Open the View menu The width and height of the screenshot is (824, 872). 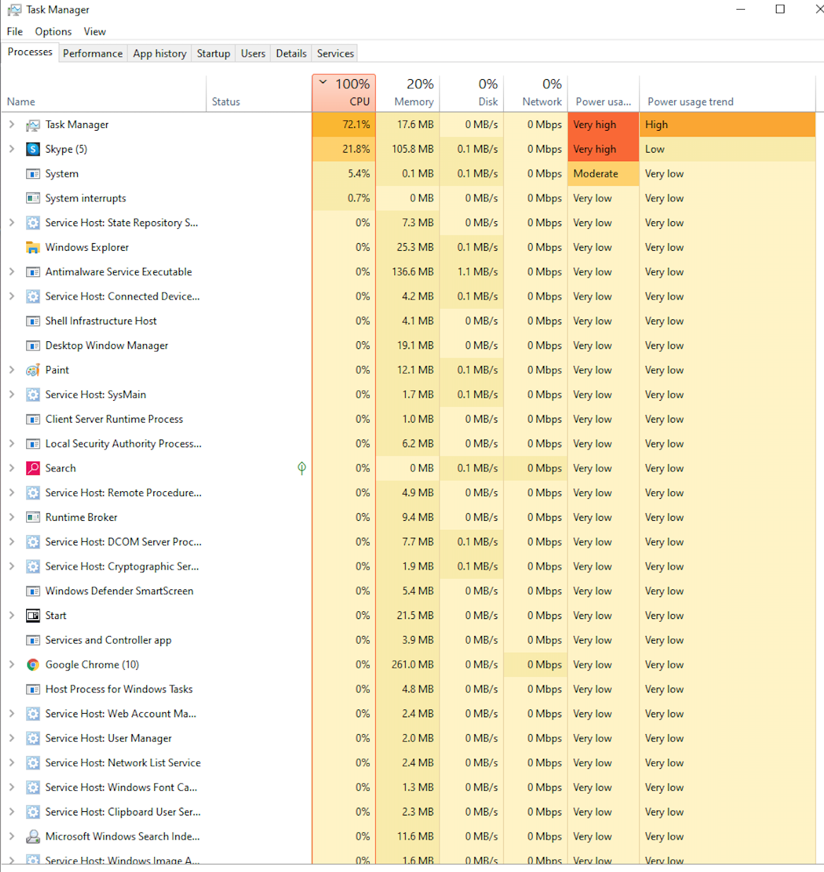pos(95,32)
